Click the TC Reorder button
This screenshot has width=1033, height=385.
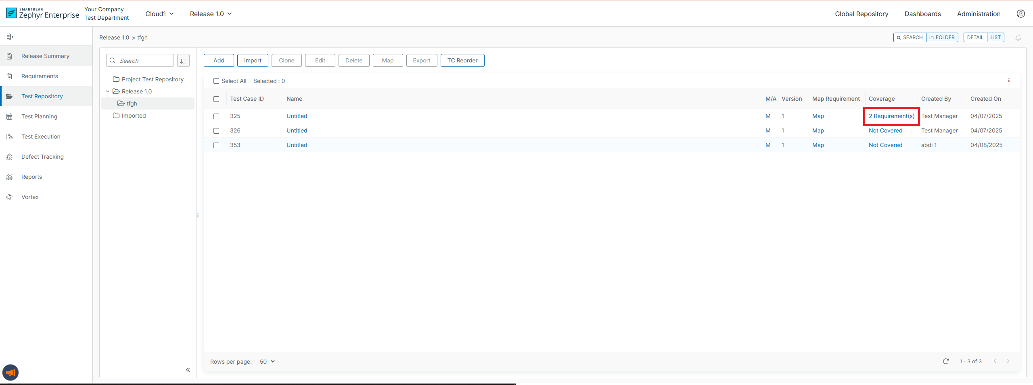point(462,60)
